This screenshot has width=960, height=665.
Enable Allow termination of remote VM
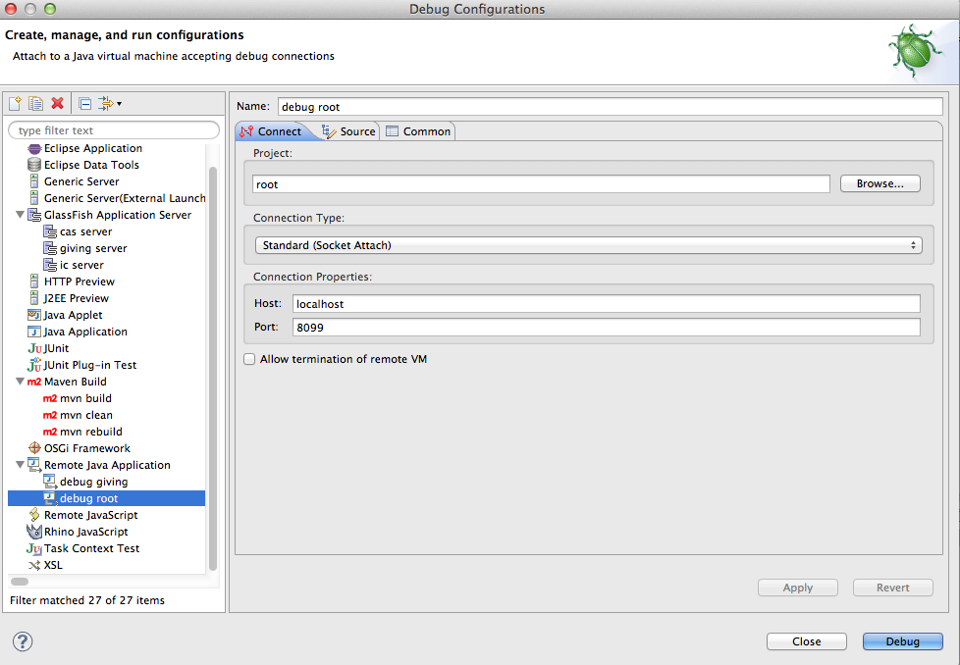click(249, 359)
